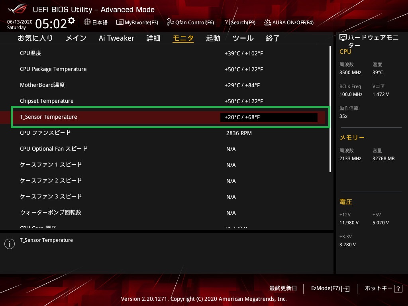This screenshot has height=306, width=408.
Task: Click the 11.980 V +12V reading
Action: click(x=349, y=222)
